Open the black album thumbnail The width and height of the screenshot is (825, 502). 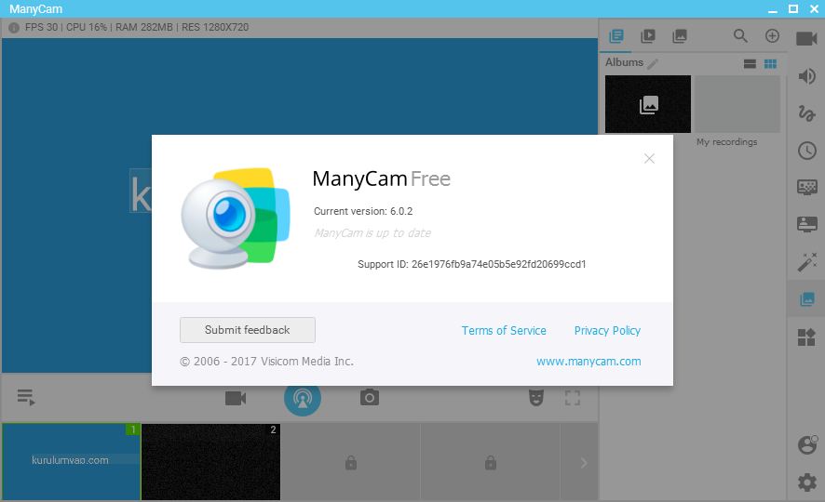coord(648,104)
